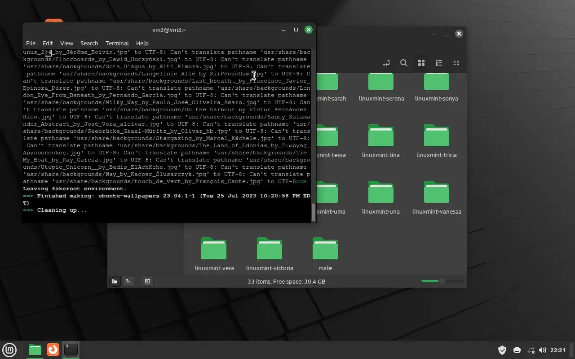This screenshot has height=359, width=575.
Task: Toggle location entry in file manager toolbar
Action: coord(386,63)
